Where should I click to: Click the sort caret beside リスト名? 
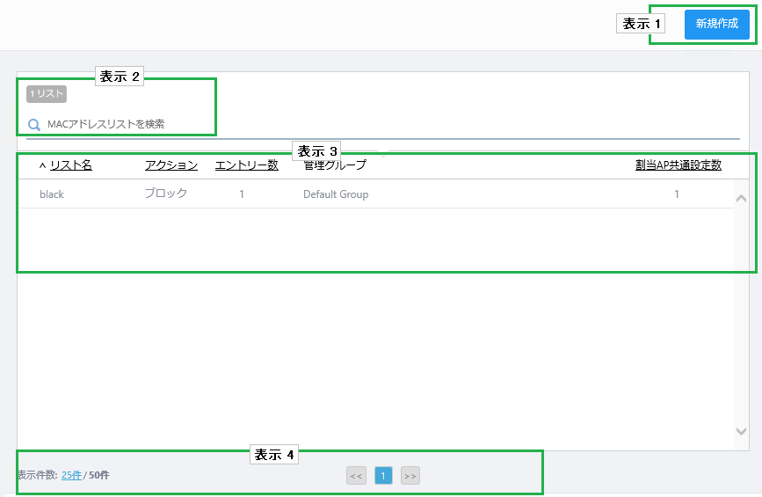[42, 165]
